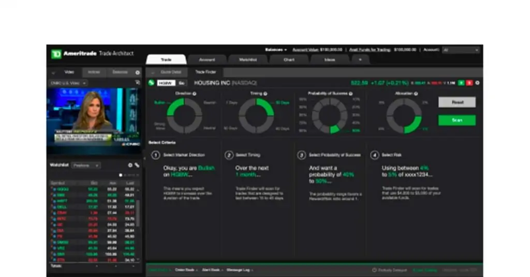The width and height of the screenshot is (530, 277).
Task: Click step 2 circle for Select Timing
Action: [x=229, y=155]
